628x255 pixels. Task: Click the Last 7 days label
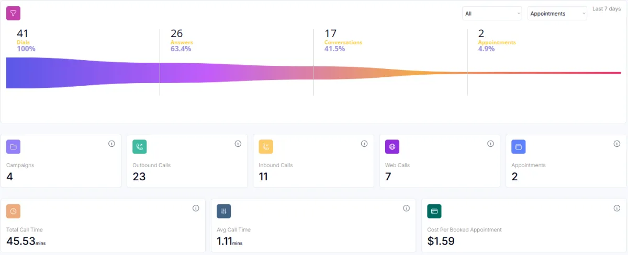tap(607, 9)
